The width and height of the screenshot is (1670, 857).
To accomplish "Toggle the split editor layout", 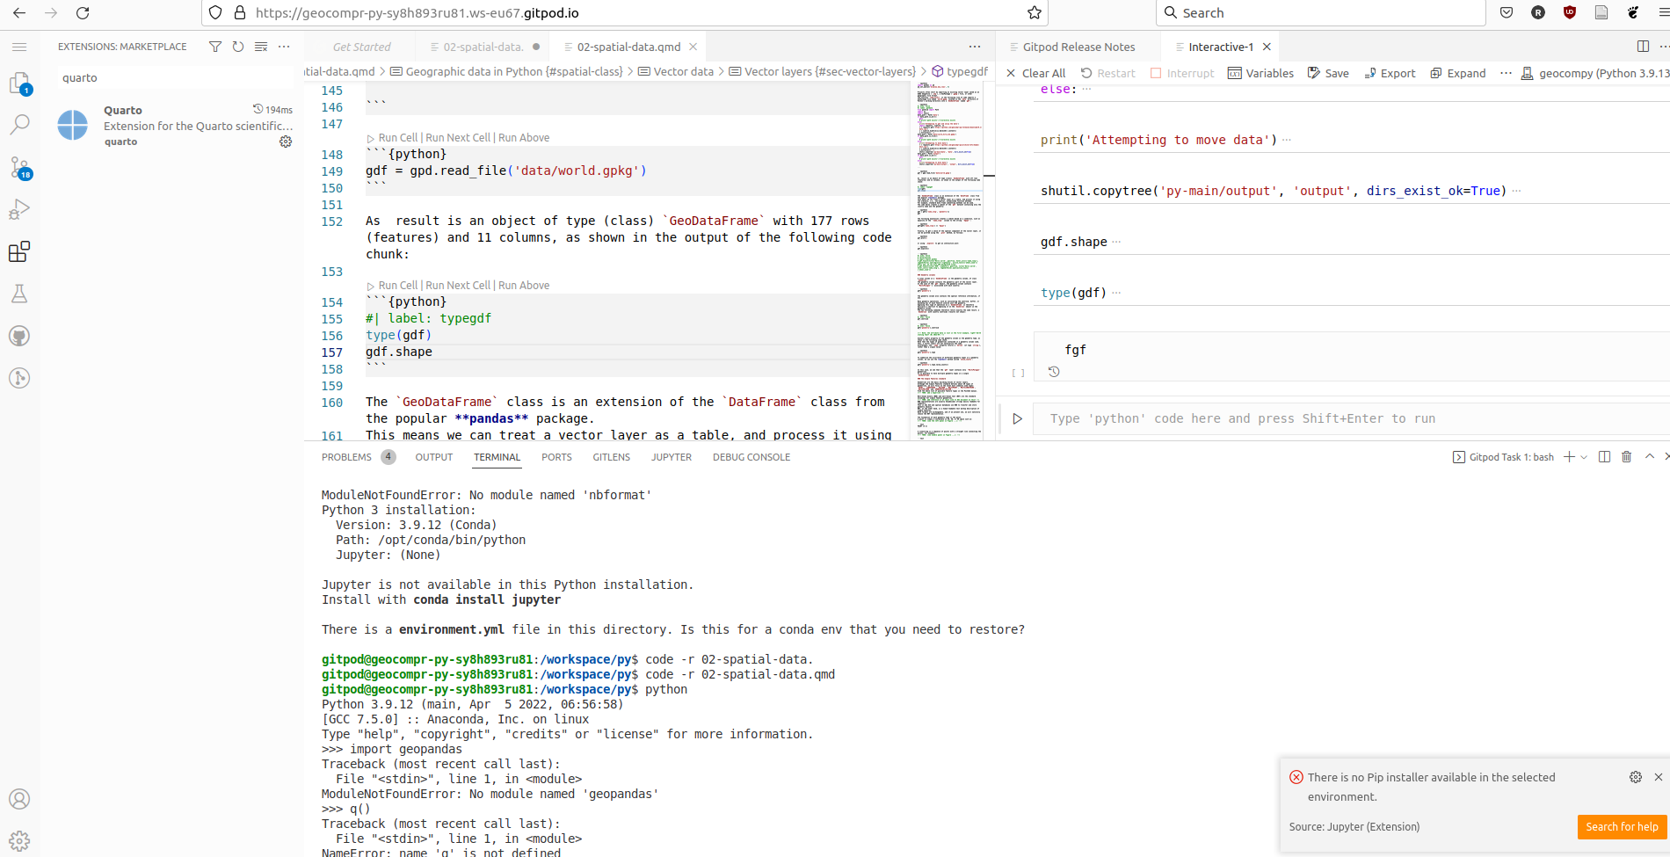I will [x=1642, y=46].
